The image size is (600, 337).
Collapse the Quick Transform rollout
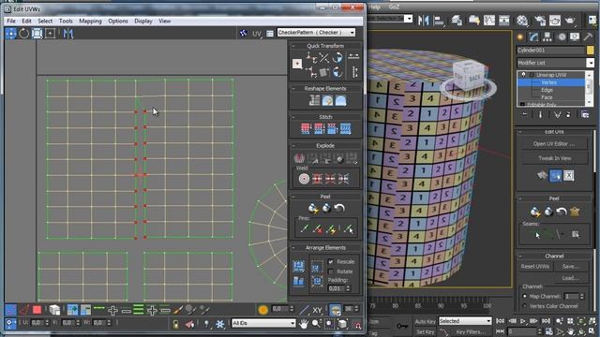pos(325,46)
